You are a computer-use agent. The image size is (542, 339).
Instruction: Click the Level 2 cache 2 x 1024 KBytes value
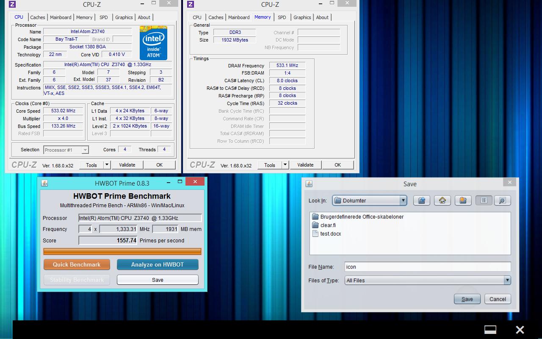[x=130, y=126]
